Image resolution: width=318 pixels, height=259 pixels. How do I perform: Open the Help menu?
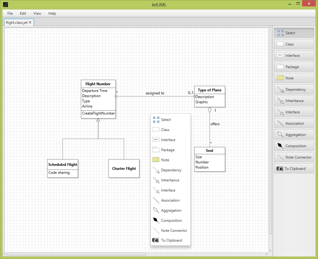click(52, 13)
